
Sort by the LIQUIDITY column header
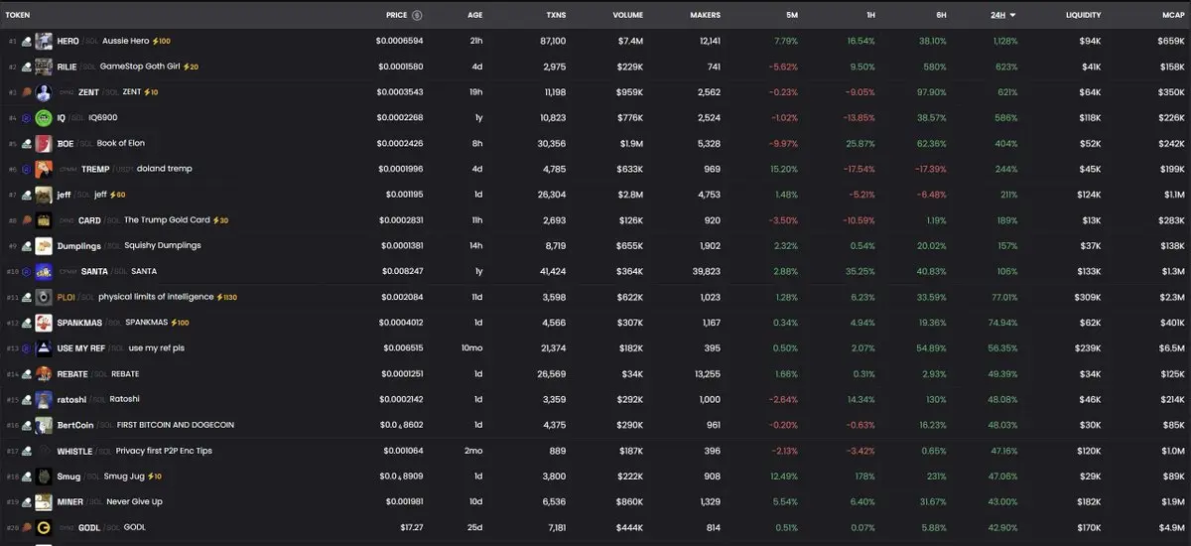pyautogui.click(x=1083, y=15)
